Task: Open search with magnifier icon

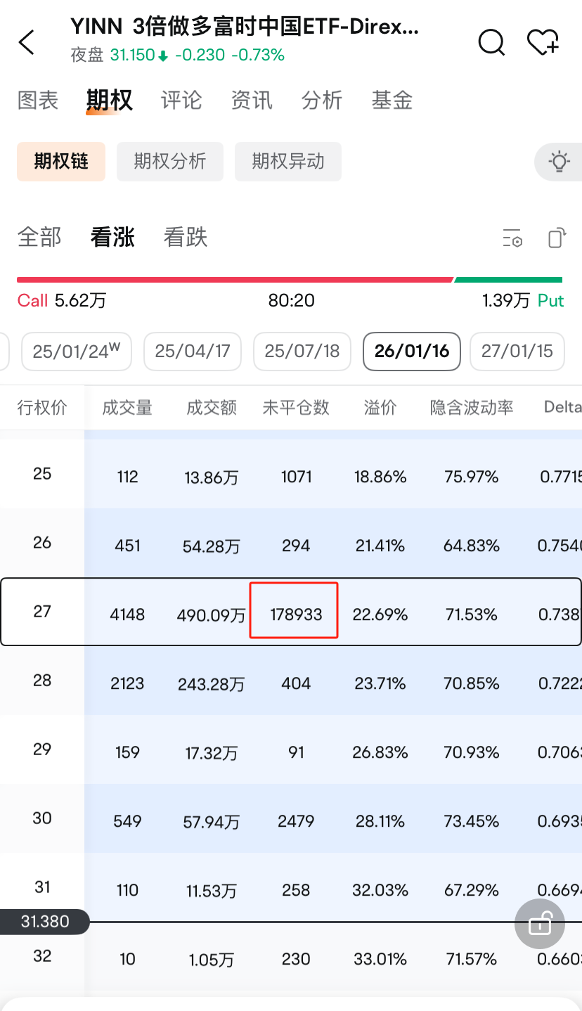Action: pyautogui.click(x=491, y=42)
